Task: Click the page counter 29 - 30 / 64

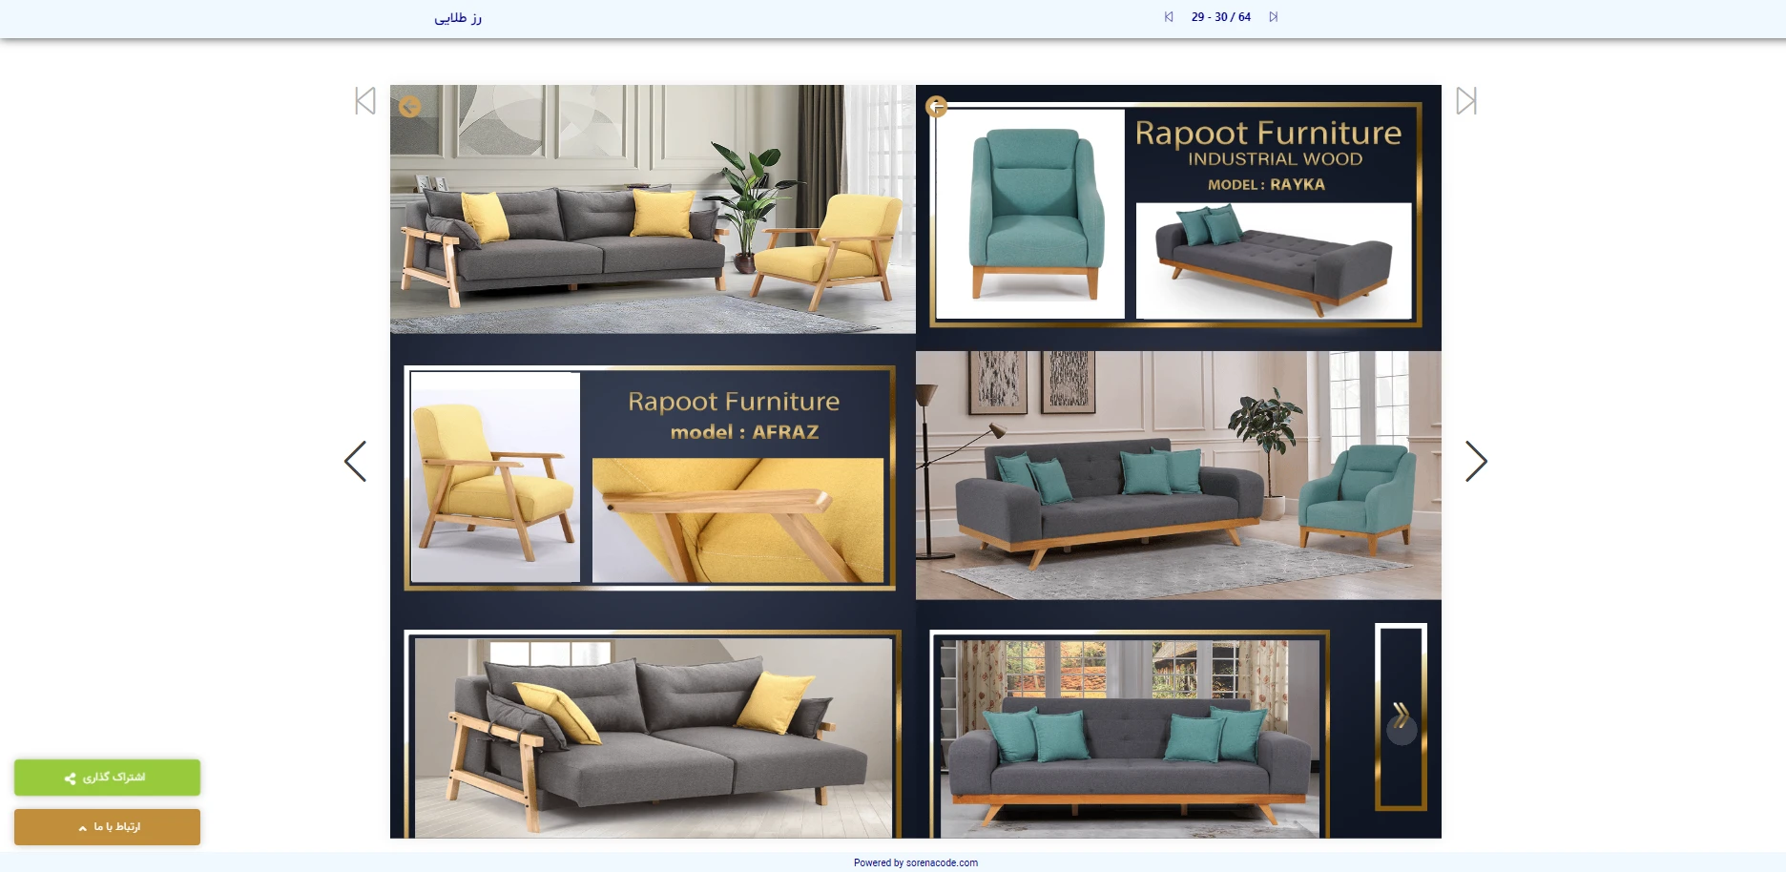Action: point(1220,17)
